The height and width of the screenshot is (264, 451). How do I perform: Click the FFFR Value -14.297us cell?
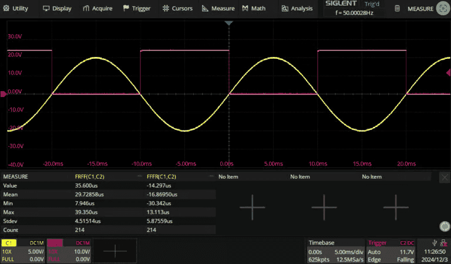tap(159, 185)
